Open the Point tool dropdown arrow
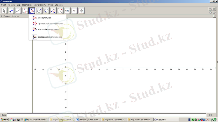 (13, 13)
